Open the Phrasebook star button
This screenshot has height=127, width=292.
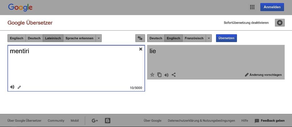click(280, 23)
